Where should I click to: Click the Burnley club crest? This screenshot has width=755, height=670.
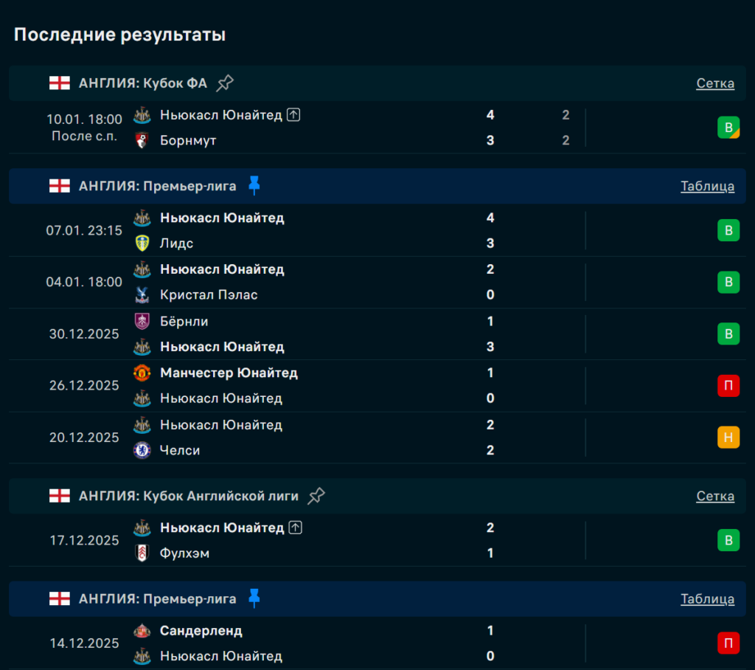pos(142,322)
